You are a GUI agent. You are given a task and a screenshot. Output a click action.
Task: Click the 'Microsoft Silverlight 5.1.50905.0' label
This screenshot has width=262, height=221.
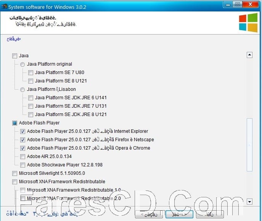click(x=52, y=173)
